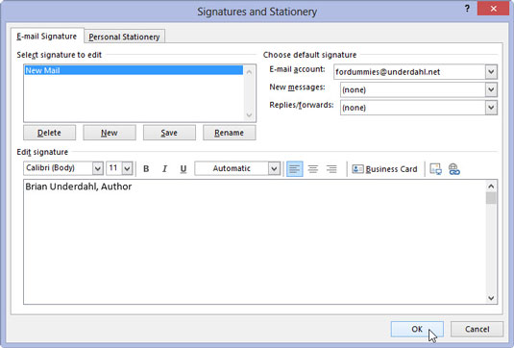The height and width of the screenshot is (348, 514).
Task: Open the font size dropdown showing 11
Action: (x=127, y=168)
